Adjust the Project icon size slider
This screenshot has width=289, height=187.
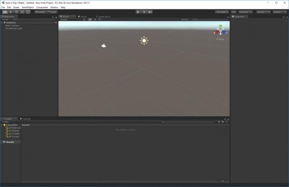coord(222,181)
